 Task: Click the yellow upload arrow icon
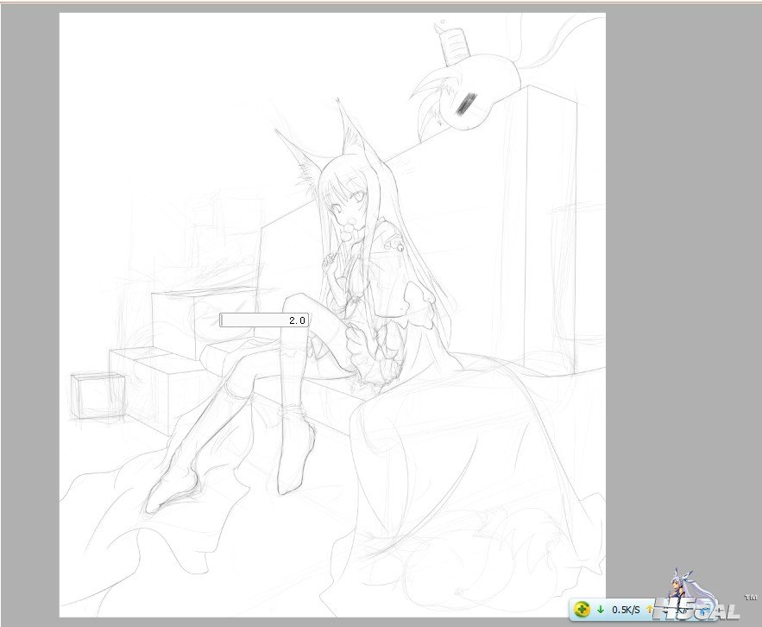[649, 610]
